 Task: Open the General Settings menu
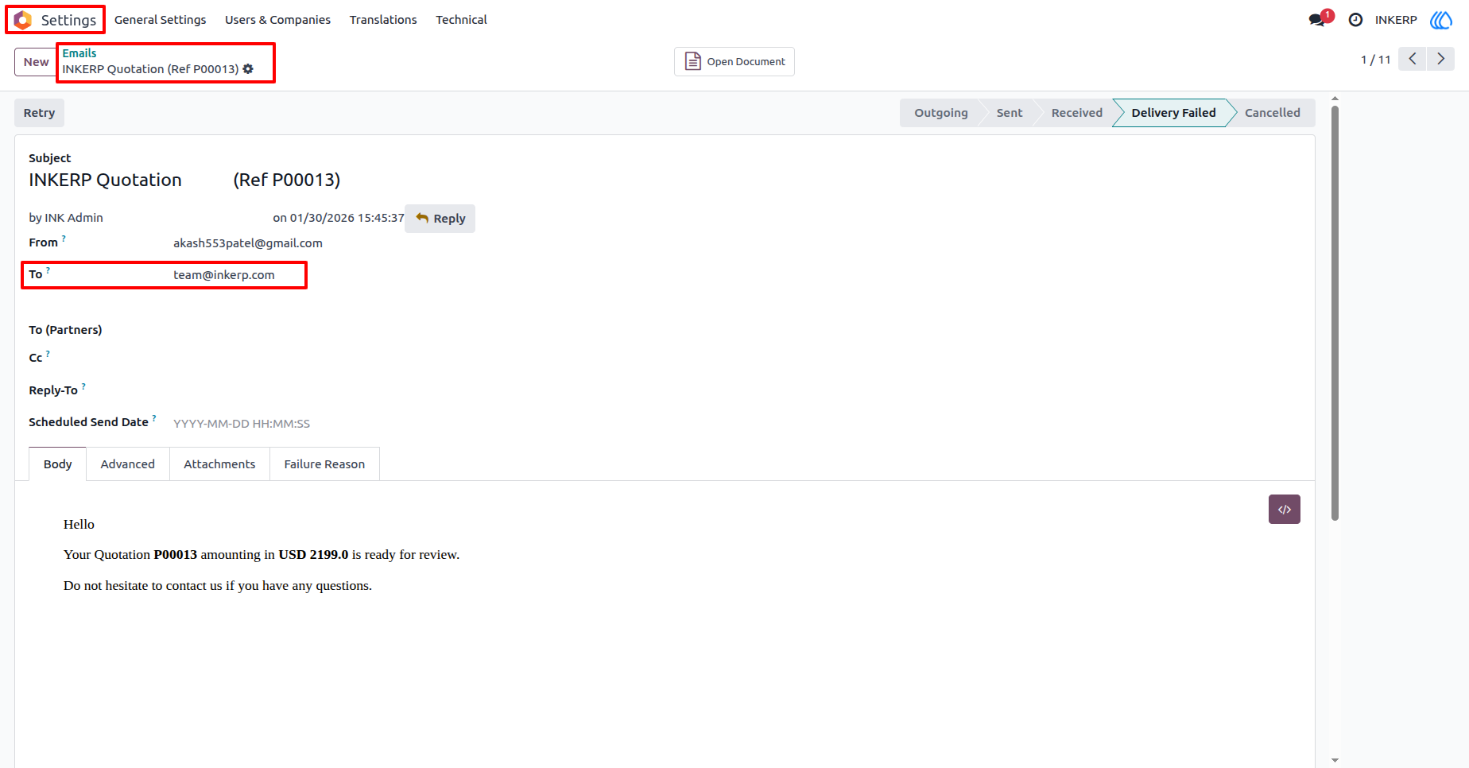tap(160, 20)
